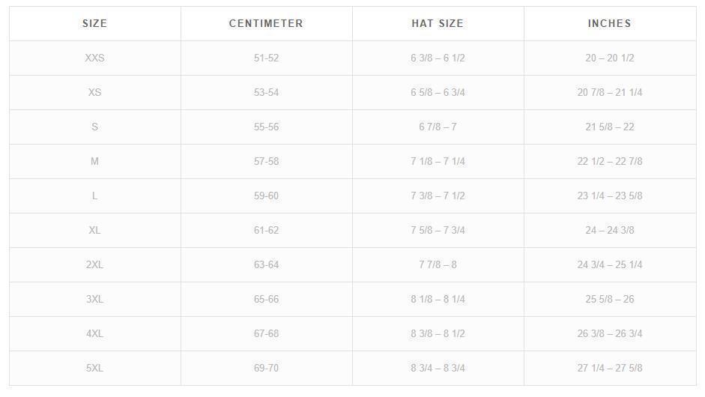Click the 57-58 centimeter cell
Image resolution: width=705 pixels, height=397 pixels.
[266, 161]
